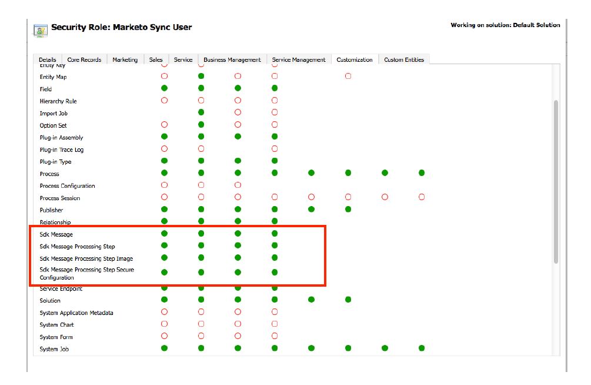The width and height of the screenshot is (591, 385).
Task: Toggle first empty circle in Option Set row
Action: pyautogui.click(x=164, y=125)
